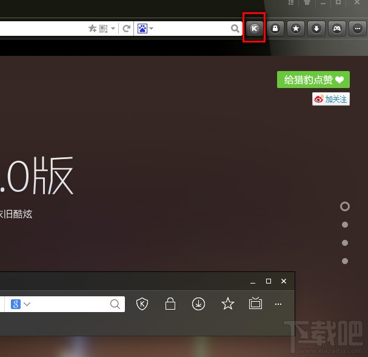This screenshot has height=357, width=368.
Task: Open the privacy lock button in top toolbar
Action: 275,29
